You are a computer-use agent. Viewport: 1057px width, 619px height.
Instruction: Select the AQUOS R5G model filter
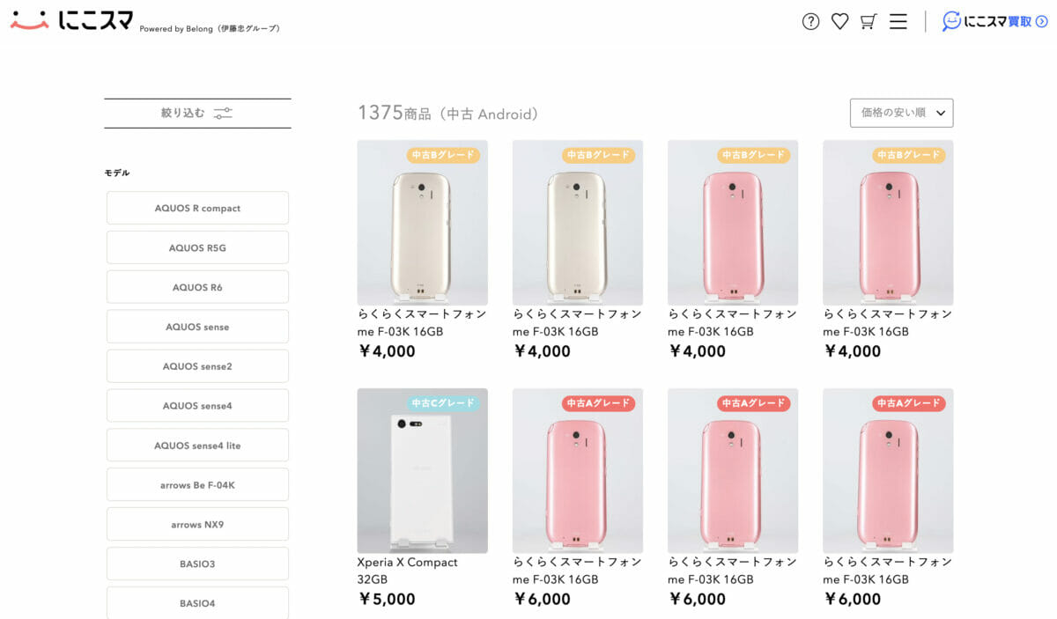tap(197, 248)
